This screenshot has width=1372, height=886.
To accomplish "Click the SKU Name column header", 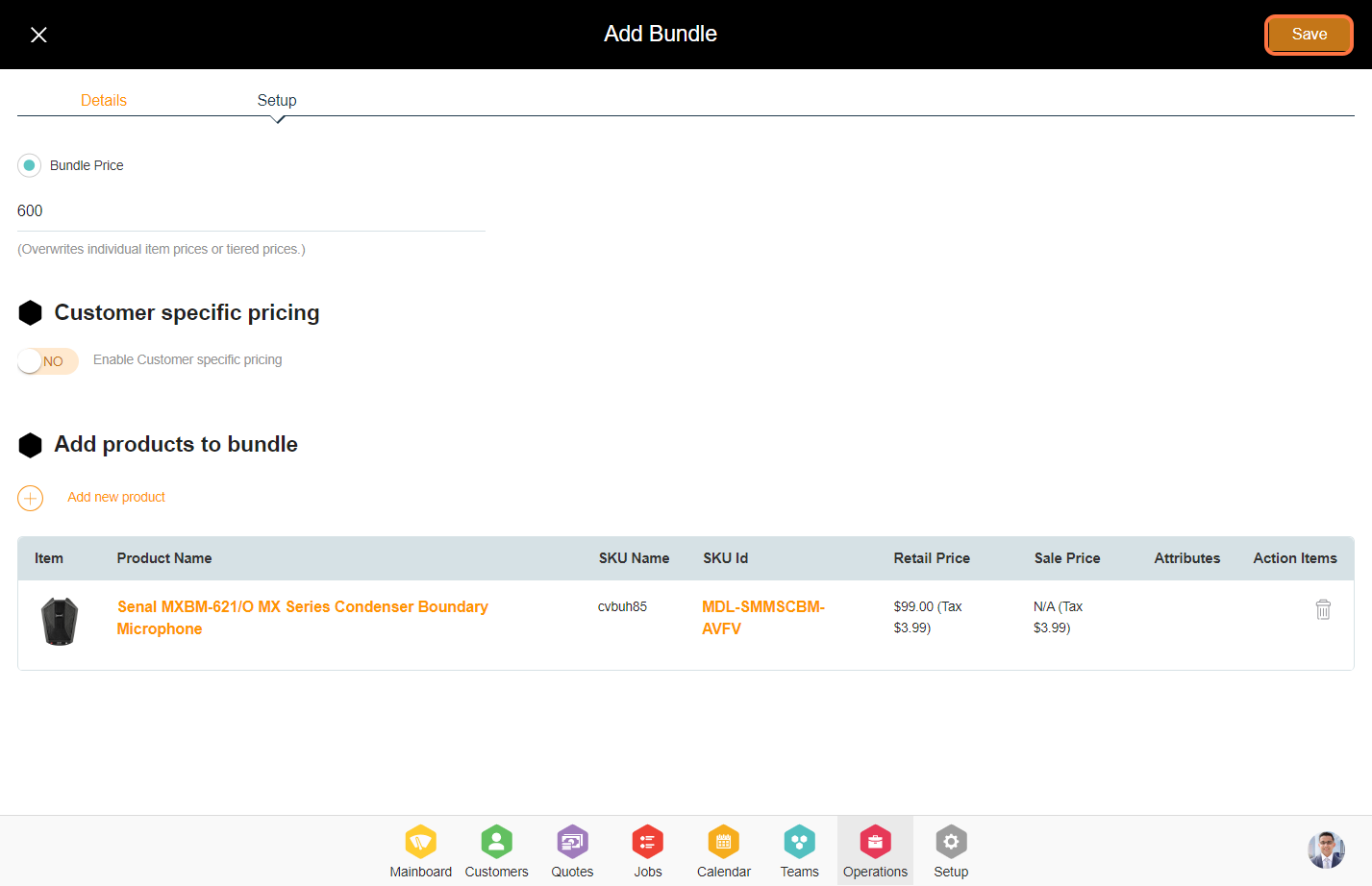I will coord(634,558).
